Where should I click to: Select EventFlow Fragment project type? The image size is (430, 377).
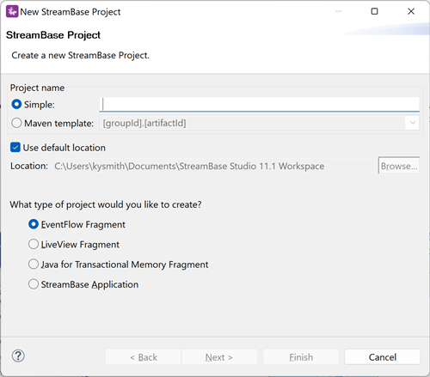(x=34, y=224)
